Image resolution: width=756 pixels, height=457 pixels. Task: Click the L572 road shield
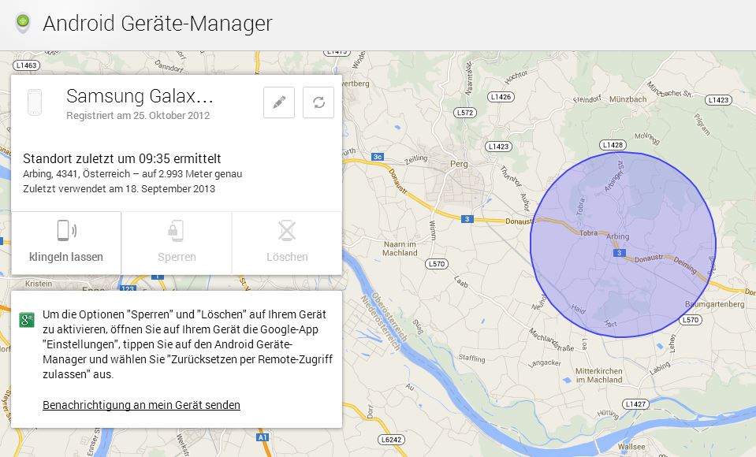pyautogui.click(x=465, y=113)
